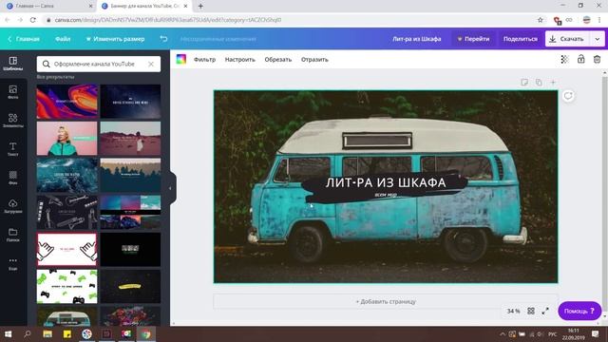This screenshot has width=608, height=342.
Task: Delete selected element with trash icon
Action: tap(597, 59)
